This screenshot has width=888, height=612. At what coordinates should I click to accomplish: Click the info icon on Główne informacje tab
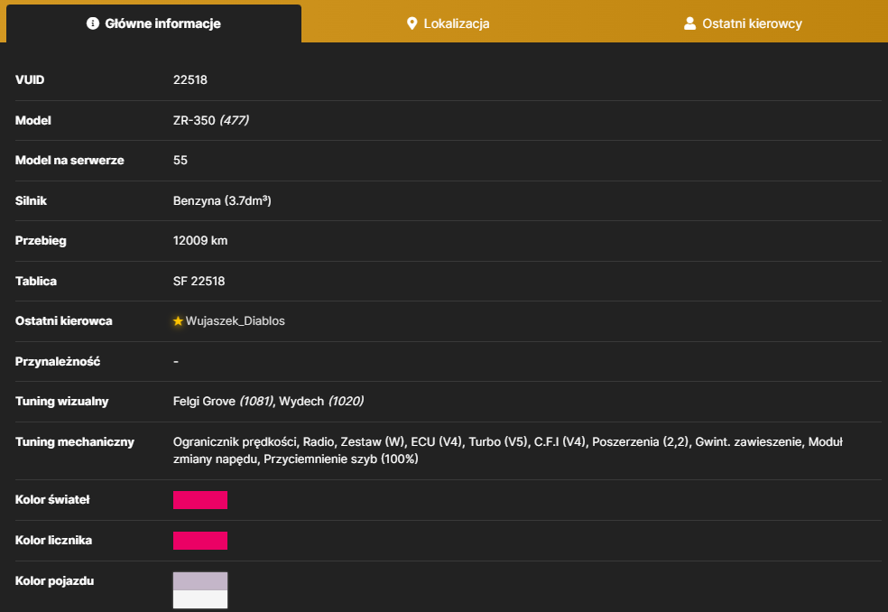[x=93, y=23]
